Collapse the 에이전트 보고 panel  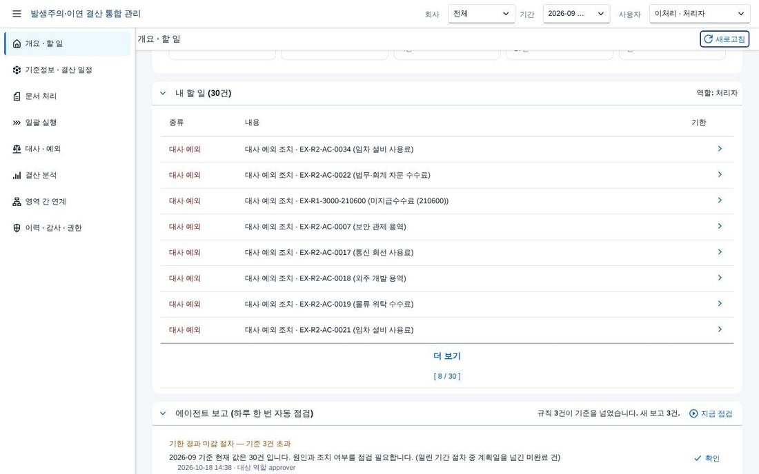click(x=163, y=413)
